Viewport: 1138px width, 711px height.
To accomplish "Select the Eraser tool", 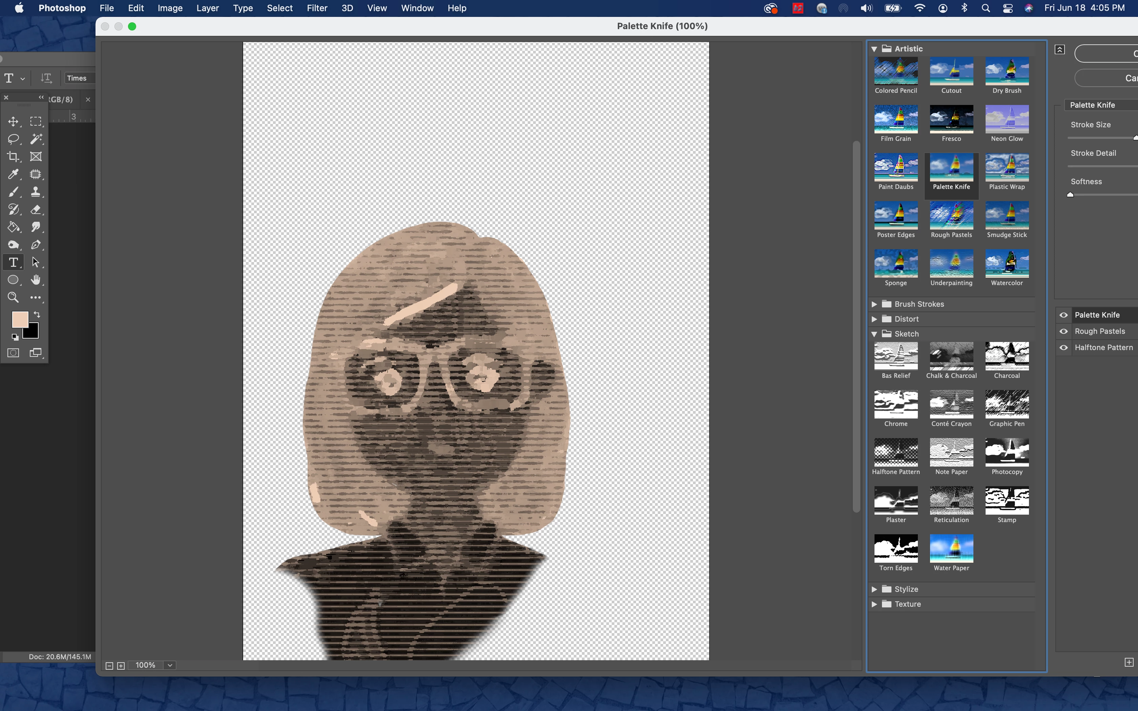I will (x=36, y=210).
